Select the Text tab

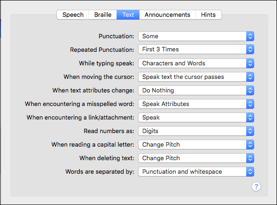coord(128,14)
